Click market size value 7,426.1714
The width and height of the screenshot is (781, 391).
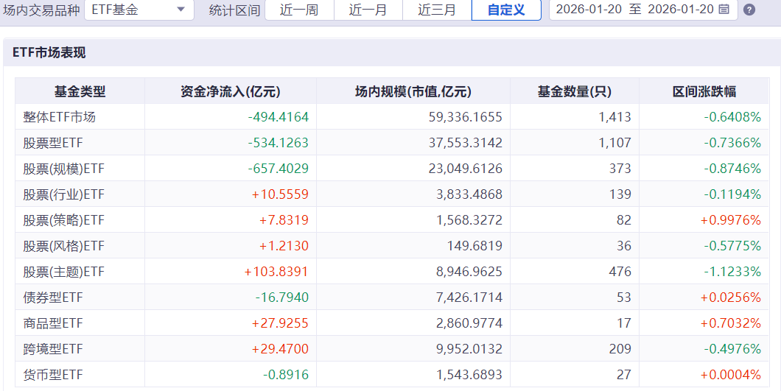coord(469,298)
